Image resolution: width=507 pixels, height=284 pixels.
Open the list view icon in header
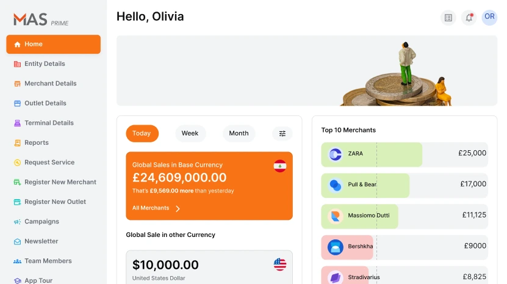tap(448, 18)
